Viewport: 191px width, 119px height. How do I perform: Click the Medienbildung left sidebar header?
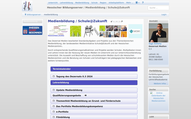32,21
